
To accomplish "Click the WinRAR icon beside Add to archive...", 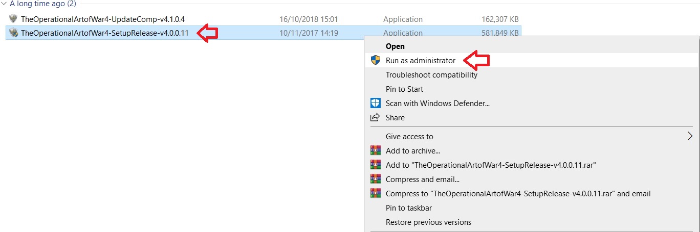I will point(376,150).
